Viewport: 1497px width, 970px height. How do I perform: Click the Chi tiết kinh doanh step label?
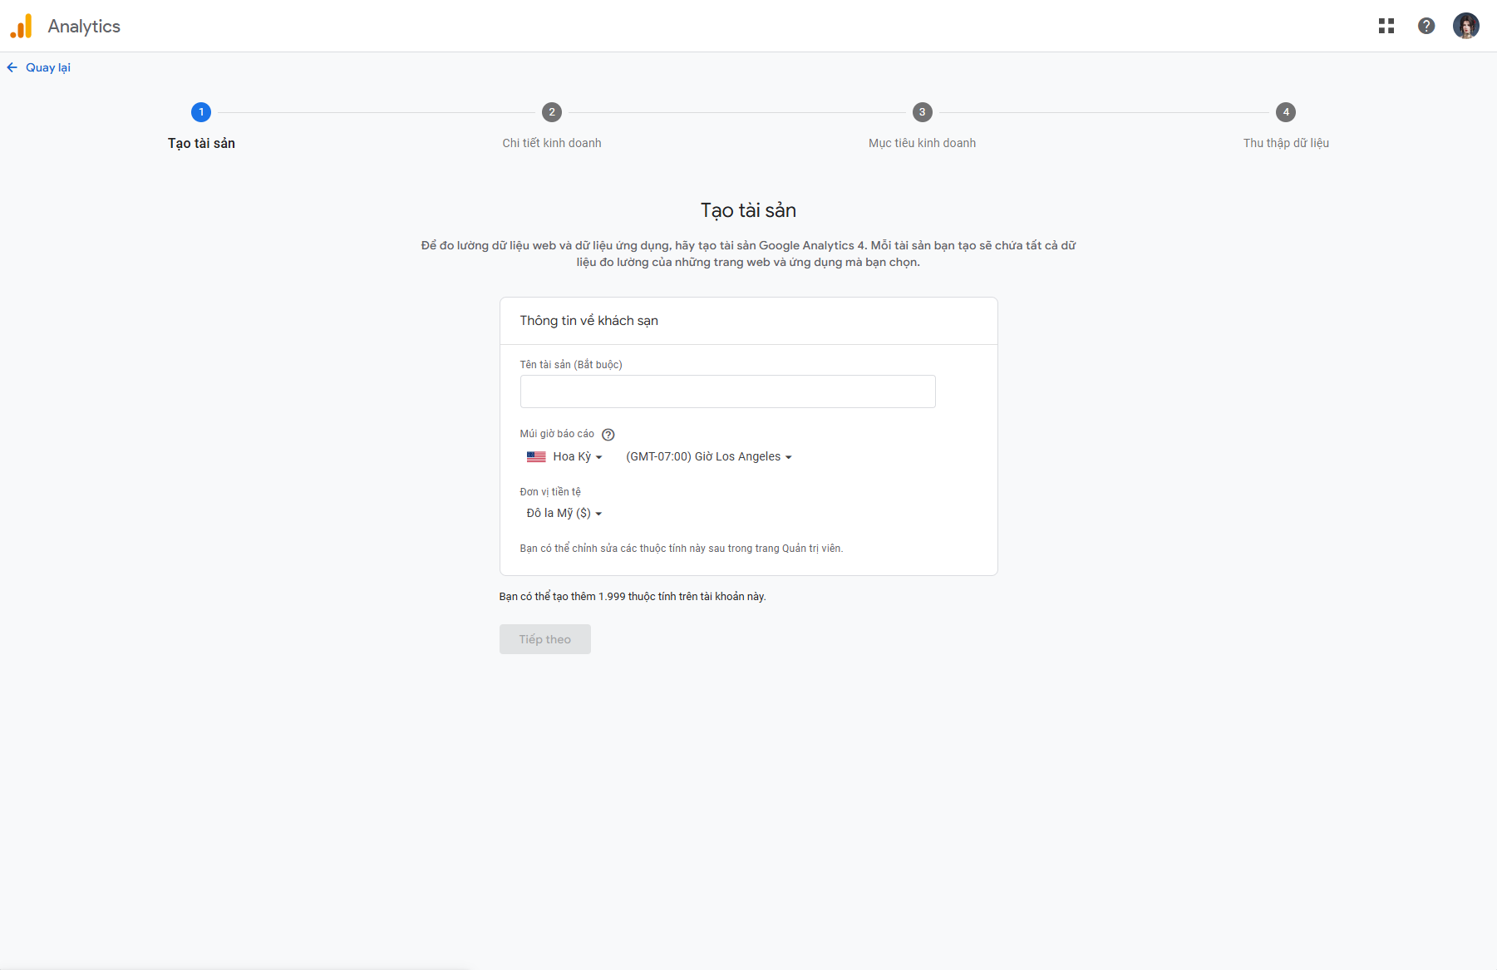point(552,143)
